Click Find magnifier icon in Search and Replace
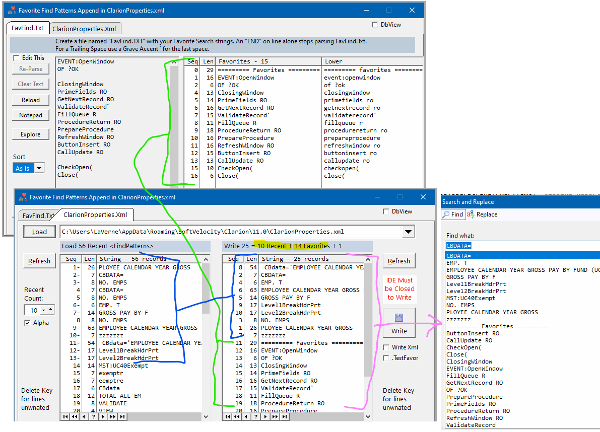Viewport: 600px width, 432px height. [446, 214]
